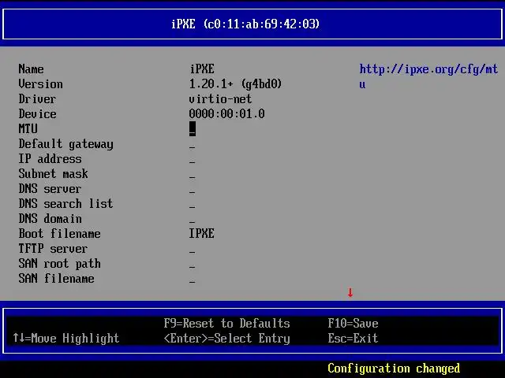The image size is (505, 378).
Task: Select the SAN filename setting
Action: [56, 278]
